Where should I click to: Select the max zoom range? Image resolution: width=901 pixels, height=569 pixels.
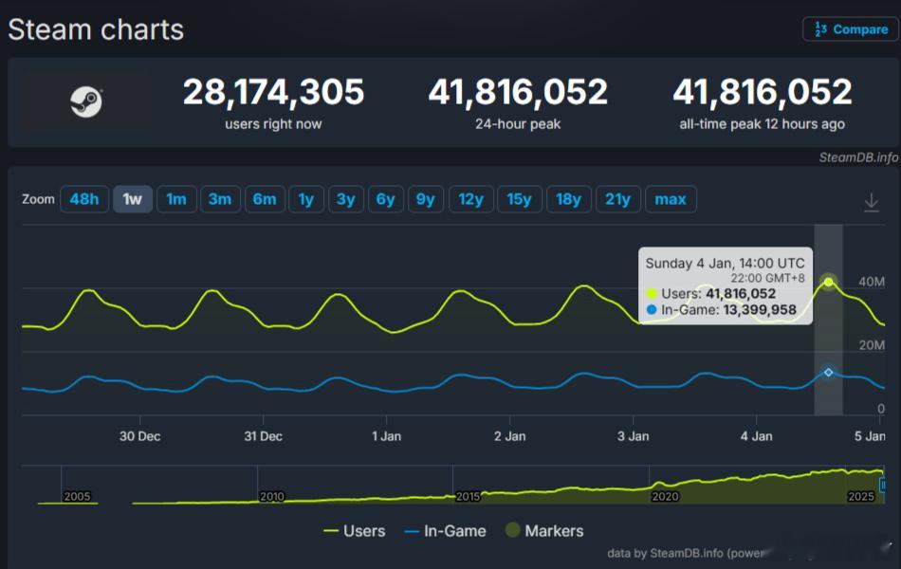coord(671,199)
